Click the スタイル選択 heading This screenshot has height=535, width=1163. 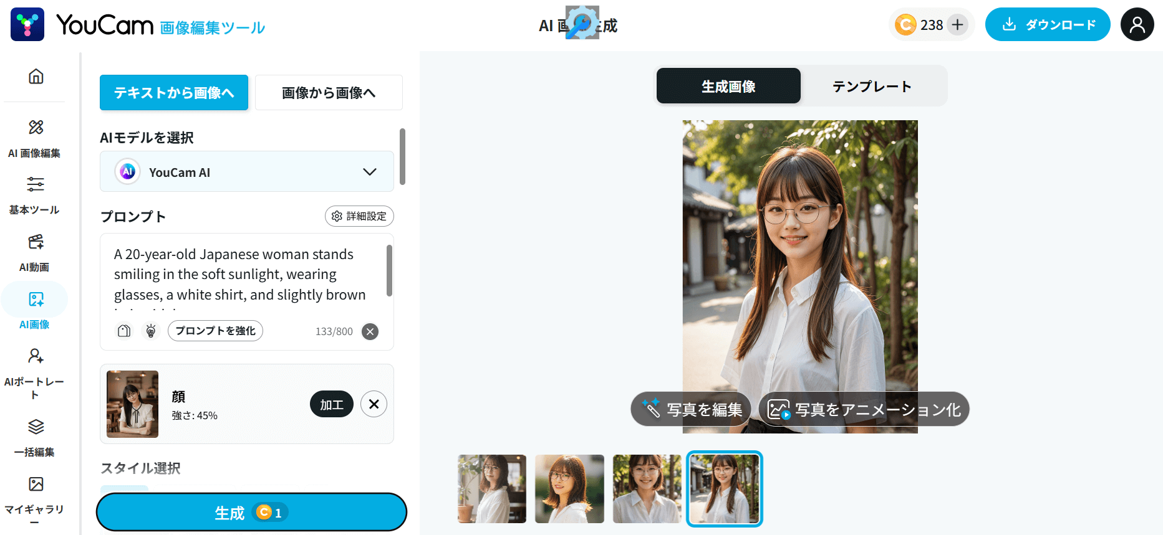click(141, 468)
